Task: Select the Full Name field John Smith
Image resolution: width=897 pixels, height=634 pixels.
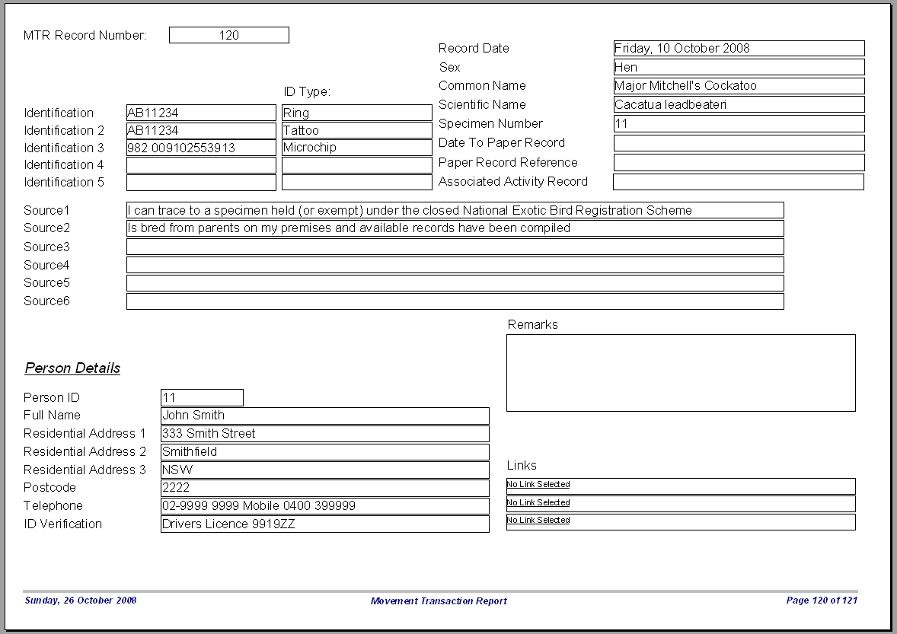Action: [325, 416]
